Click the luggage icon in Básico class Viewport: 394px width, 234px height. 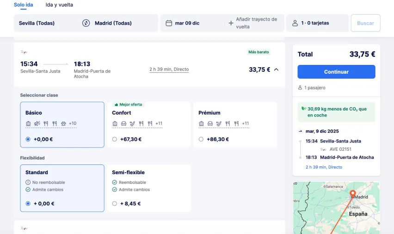pos(28,123)
